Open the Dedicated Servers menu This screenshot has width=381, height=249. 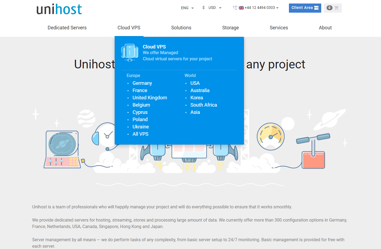point(67,28)
